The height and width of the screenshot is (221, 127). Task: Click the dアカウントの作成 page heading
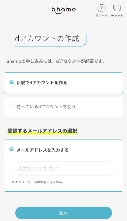pyautogui.click(x=47, y=38)
